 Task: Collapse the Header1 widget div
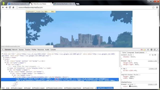click(x=11, y=73)
